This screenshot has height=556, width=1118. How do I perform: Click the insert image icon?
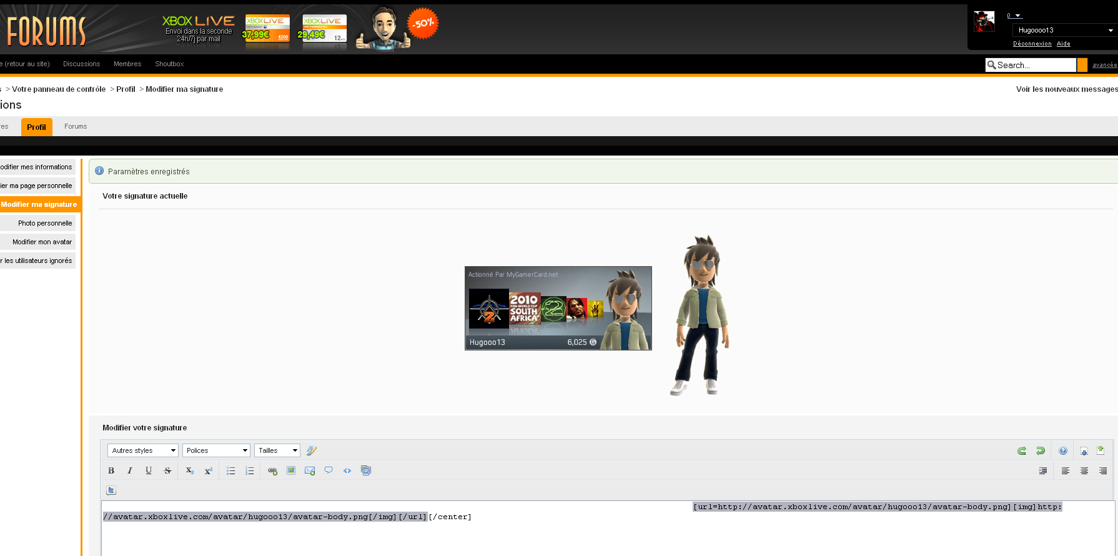coord(291,471)
